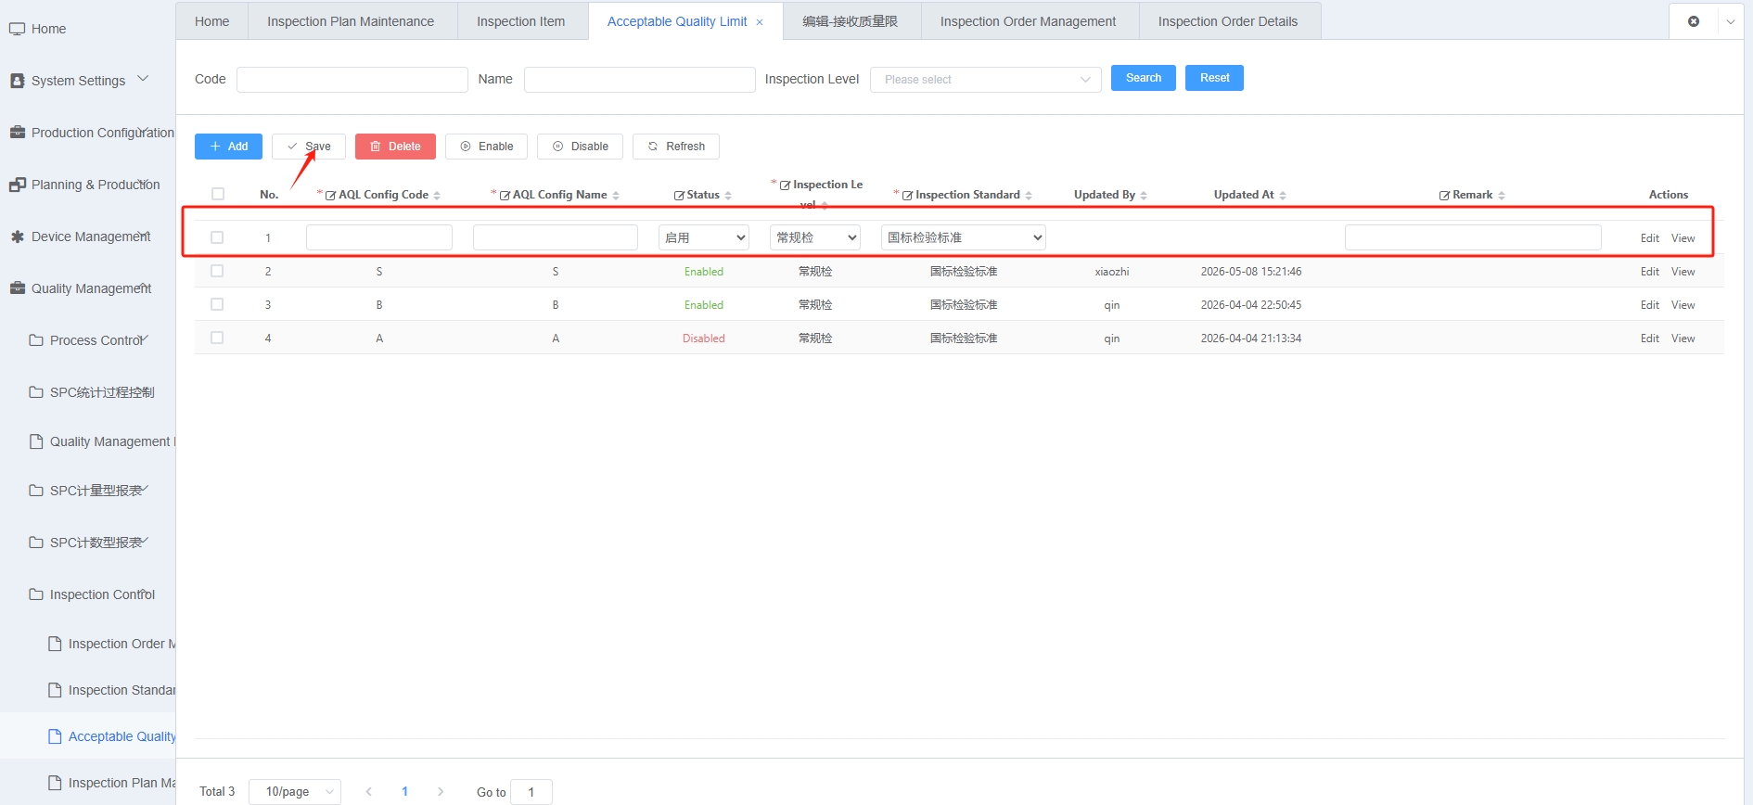Sort by AQL Config Name column arrows
Viewport: 1753px width, 805px height.
point(616,196)
